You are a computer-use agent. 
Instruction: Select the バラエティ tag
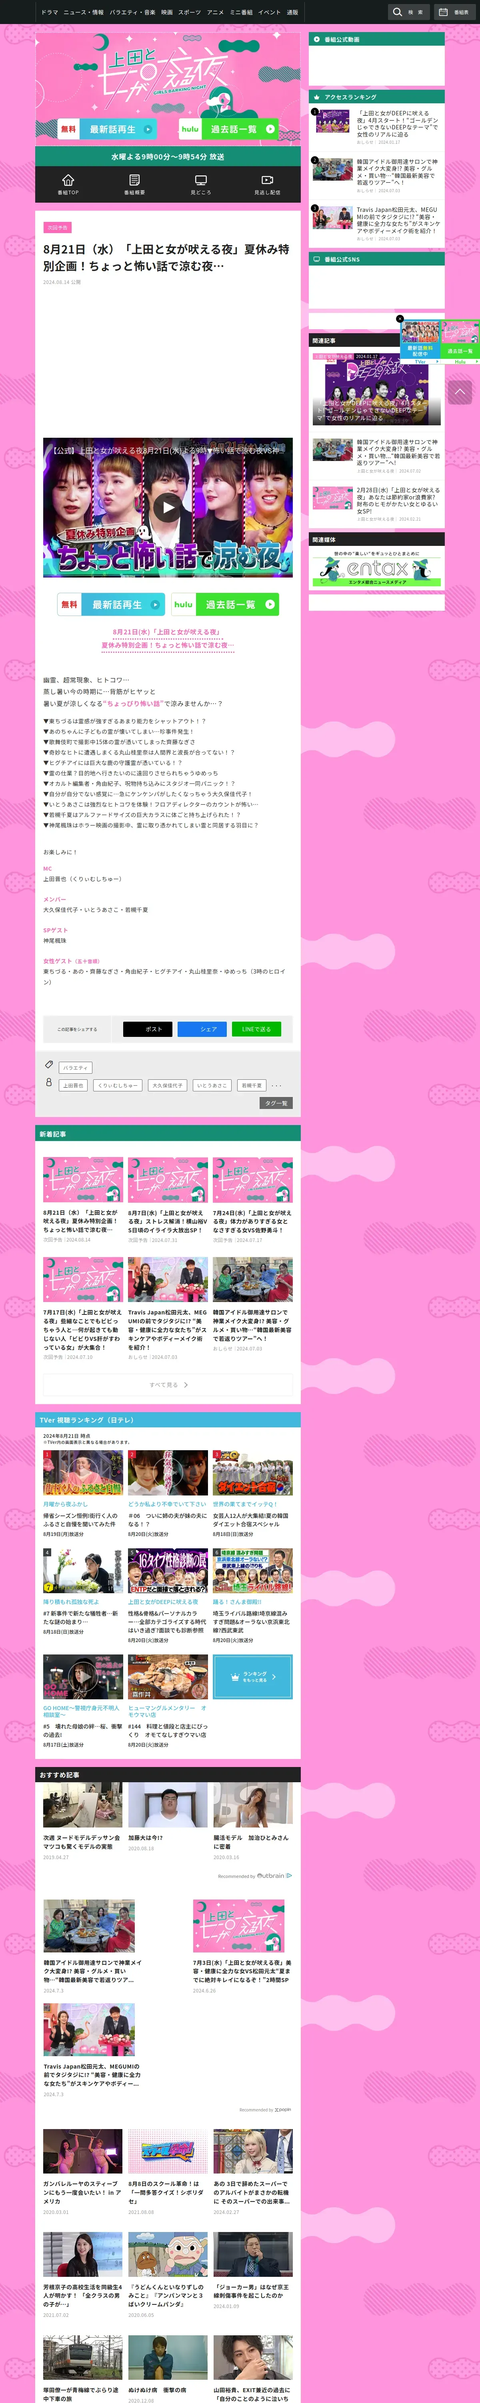[76, 1067]
